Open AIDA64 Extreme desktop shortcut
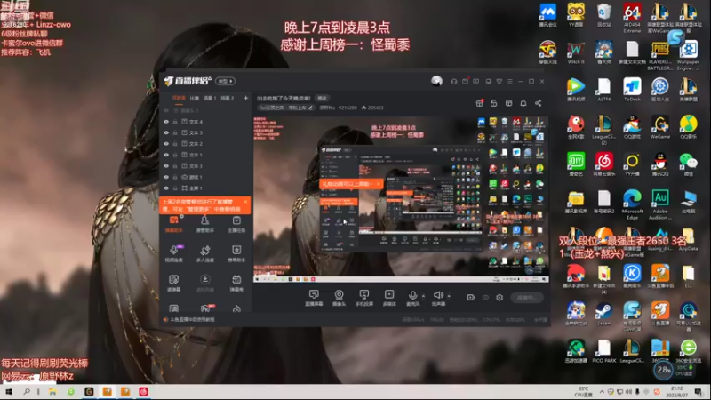This screenshot has width=711, height=400. point(632,18)
